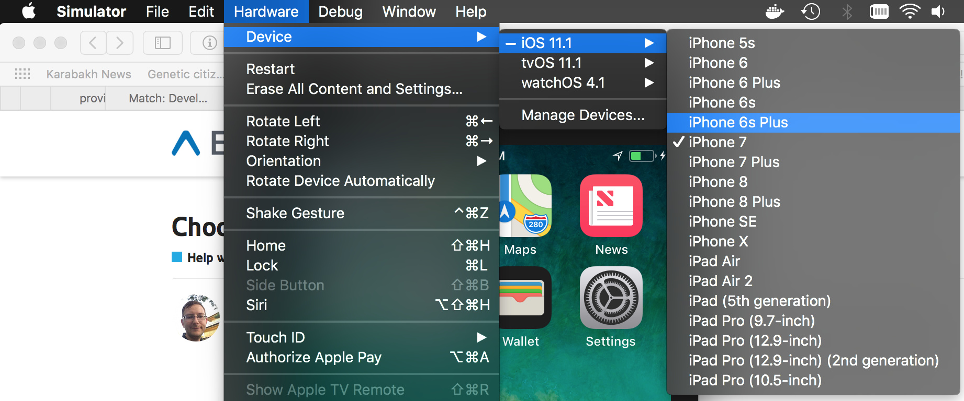Open the Edit menu
964x401 pixels.
(201, 11)
